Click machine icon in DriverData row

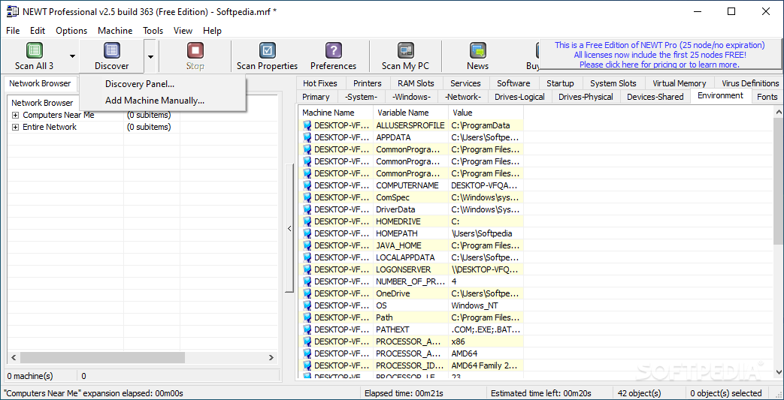click(307, 209)
